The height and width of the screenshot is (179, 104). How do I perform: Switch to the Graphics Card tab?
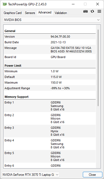[13, 13]
